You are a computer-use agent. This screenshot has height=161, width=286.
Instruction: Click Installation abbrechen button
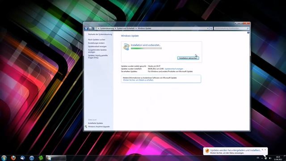click(188, 58)
